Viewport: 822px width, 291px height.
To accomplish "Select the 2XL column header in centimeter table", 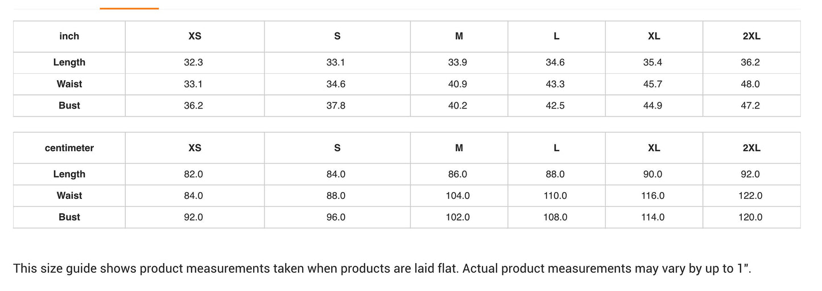I will (x=751, y=148).
